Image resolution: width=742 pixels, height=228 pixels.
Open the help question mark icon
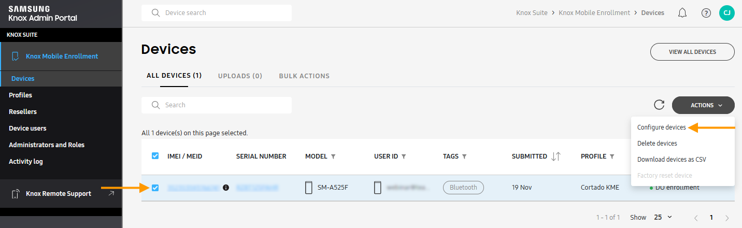[706, 13]
